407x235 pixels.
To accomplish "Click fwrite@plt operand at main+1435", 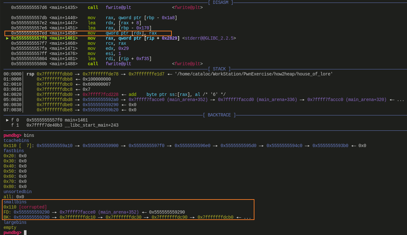I will tap(118, 8).
